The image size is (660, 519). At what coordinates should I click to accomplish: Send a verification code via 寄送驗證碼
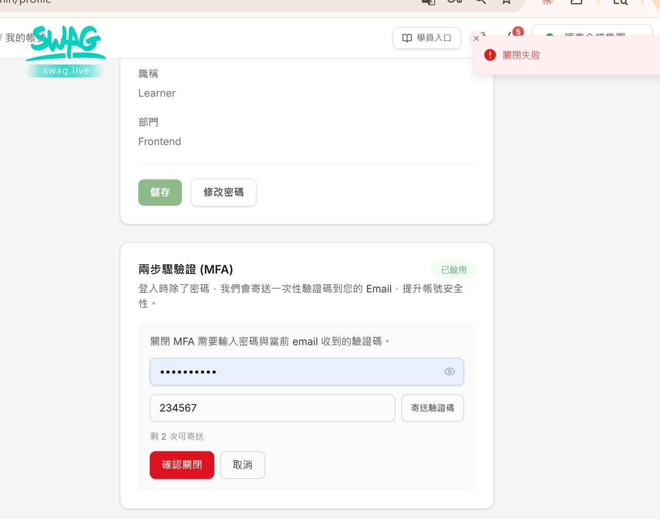pyautogui.click(x=433, y=408)
